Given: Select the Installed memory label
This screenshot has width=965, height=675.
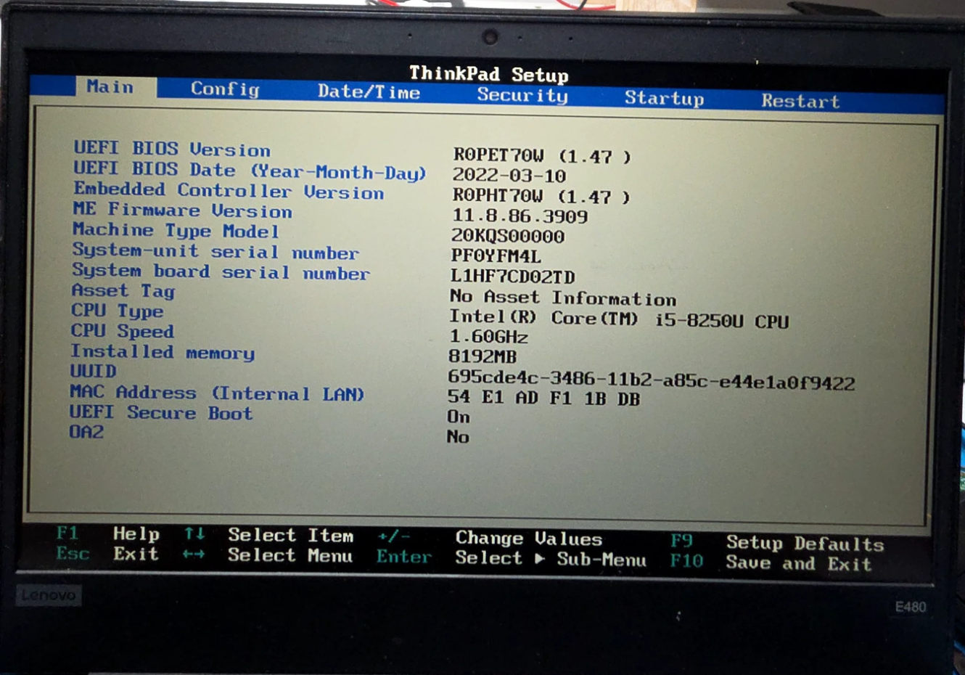Looking at the screenshot, I should click(x=163, y=352).
